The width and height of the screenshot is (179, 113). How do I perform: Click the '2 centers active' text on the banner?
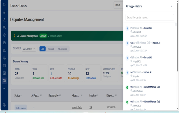pos(55,36)
